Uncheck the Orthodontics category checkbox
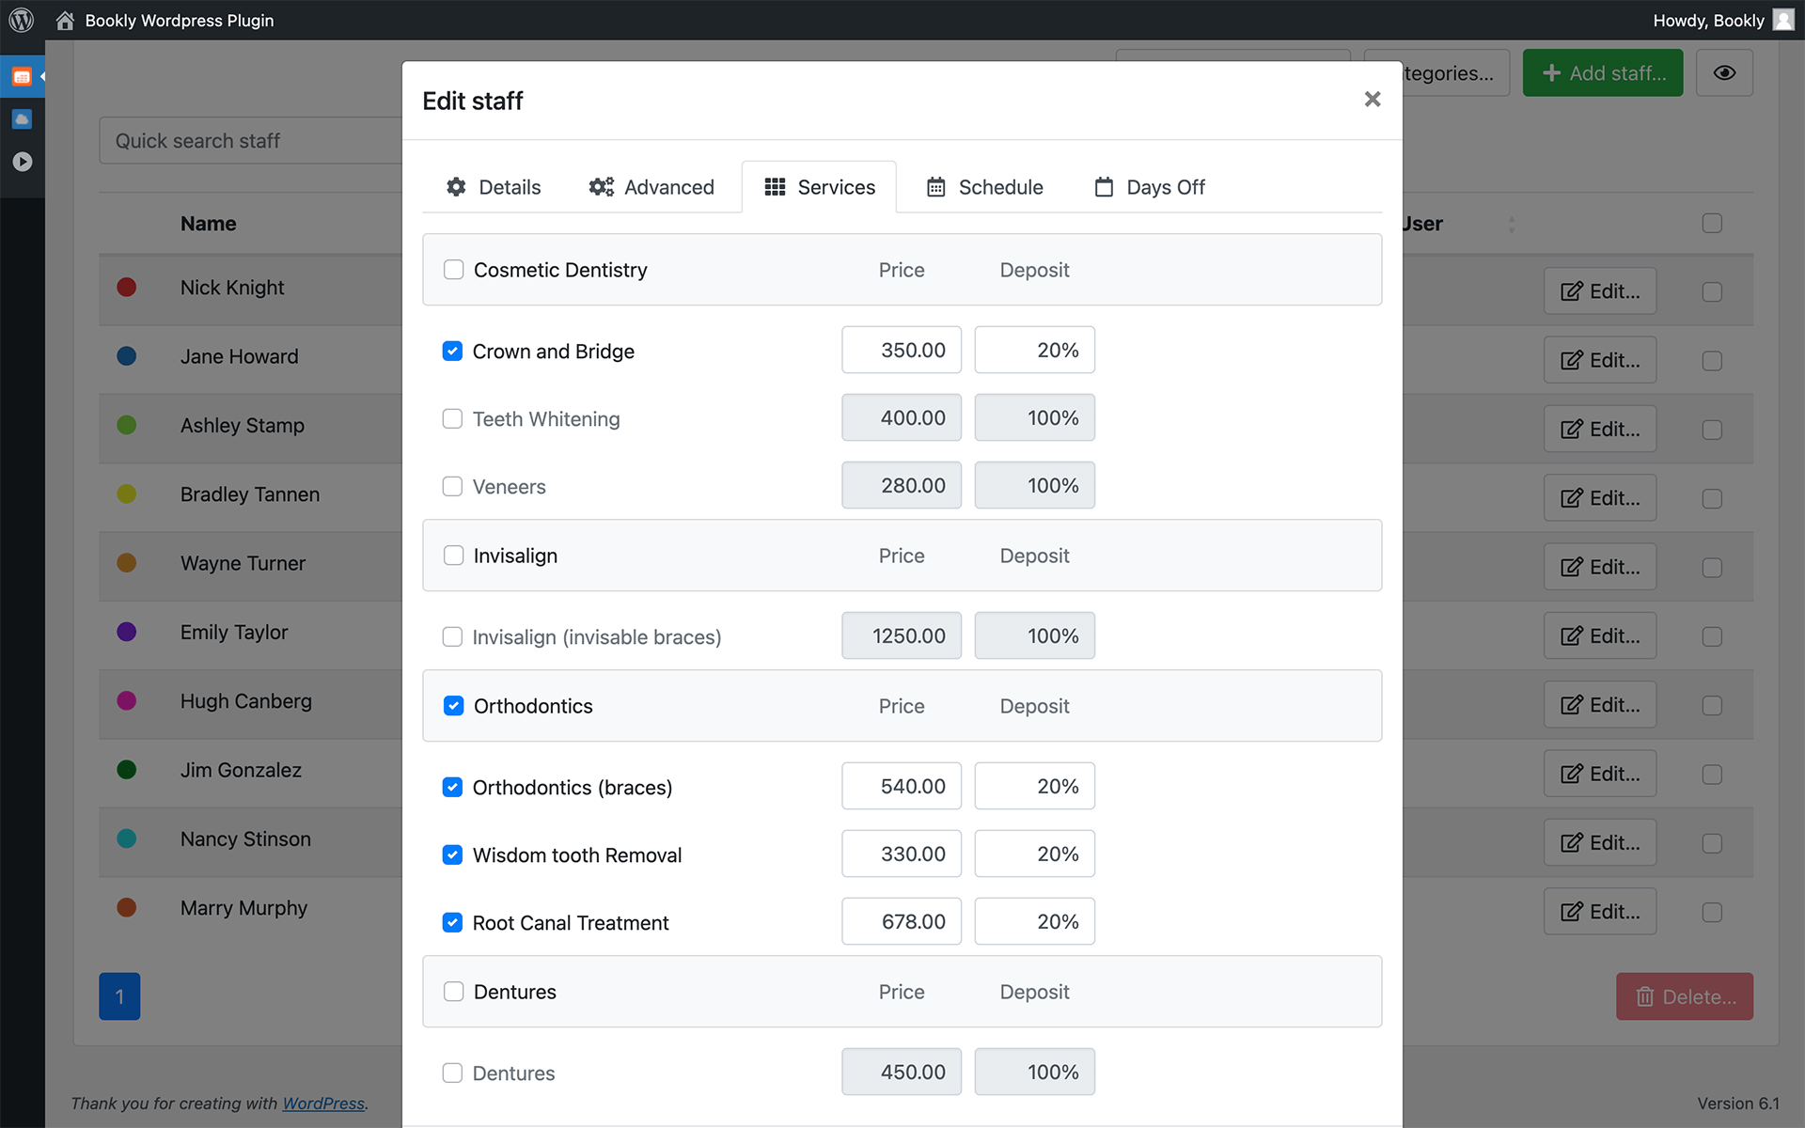 coord(453,706)
